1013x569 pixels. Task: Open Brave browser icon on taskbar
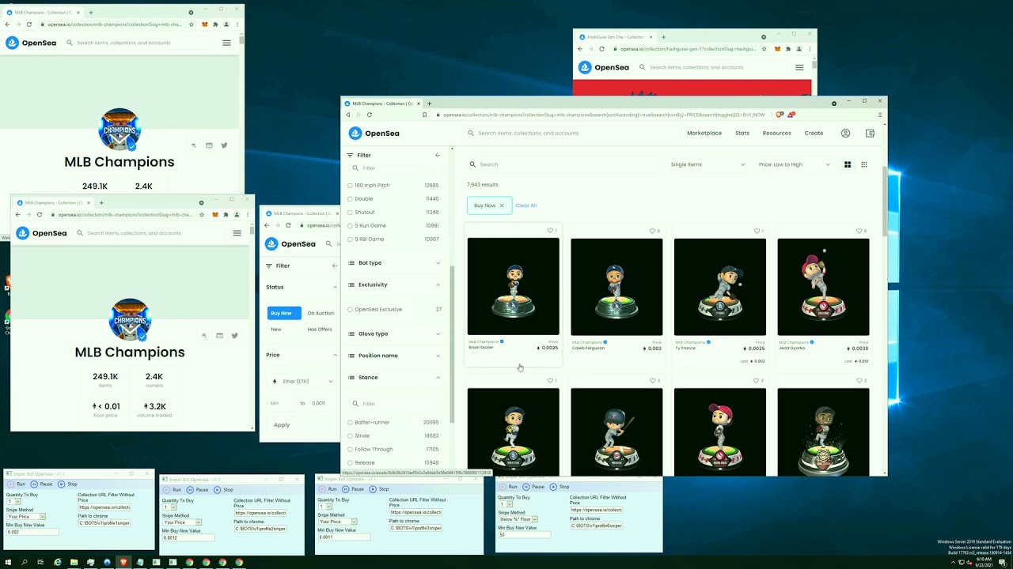123,562
